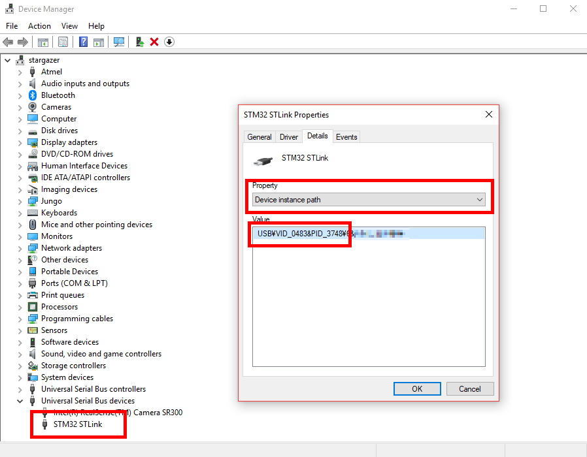
Task: Select the IDE ATA/ATAPI controllers item
Action: tap(86, 178)
